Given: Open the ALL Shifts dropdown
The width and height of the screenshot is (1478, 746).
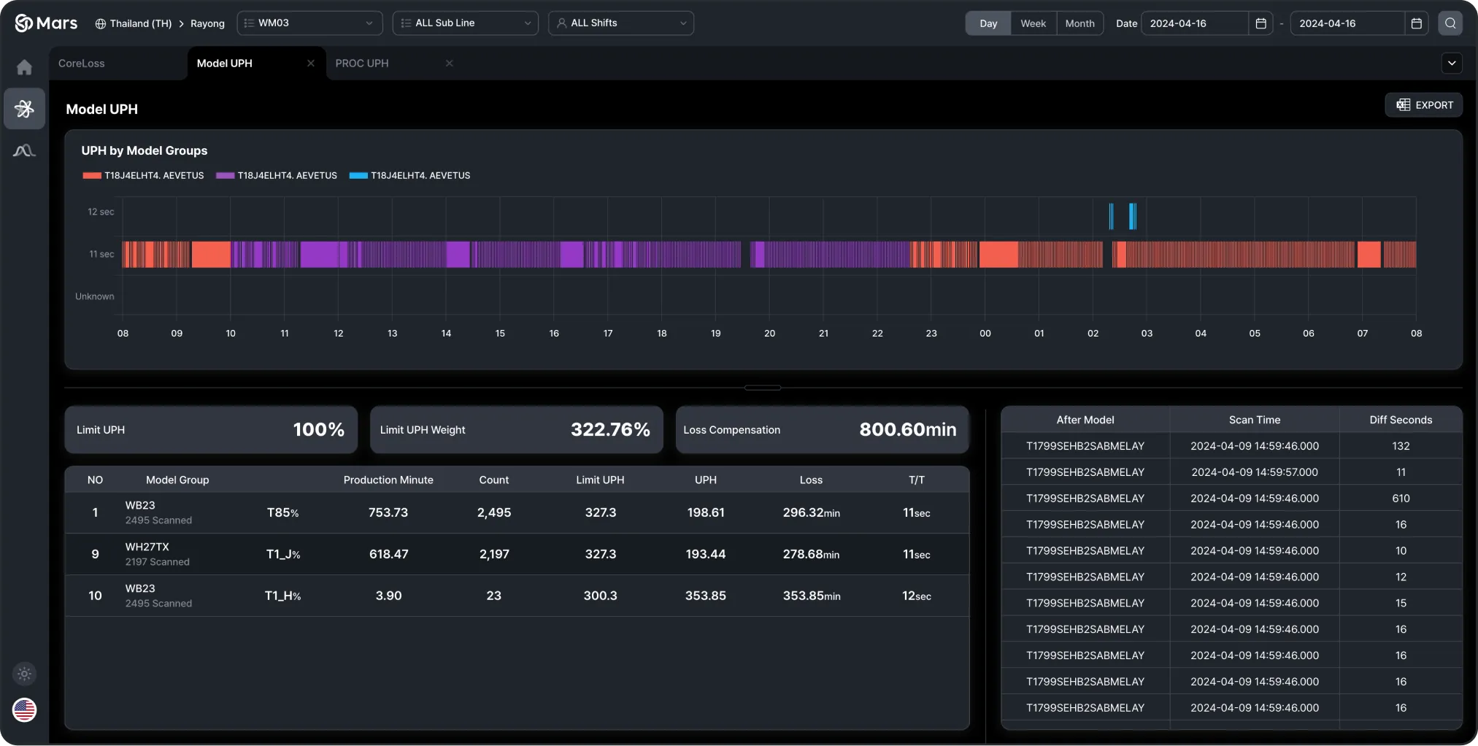Looking at the screenshot, I should click(620, 23).
